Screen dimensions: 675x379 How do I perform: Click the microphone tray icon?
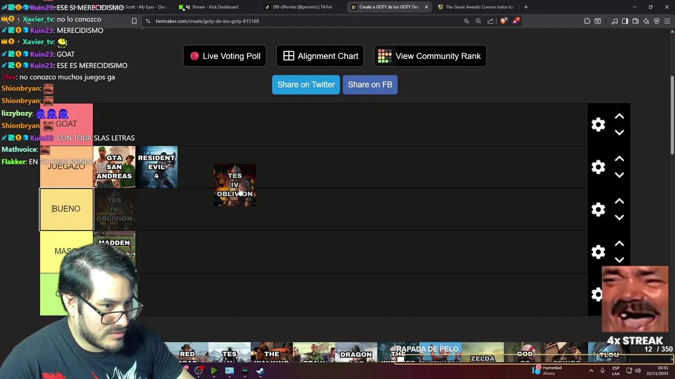click(602, 371)
